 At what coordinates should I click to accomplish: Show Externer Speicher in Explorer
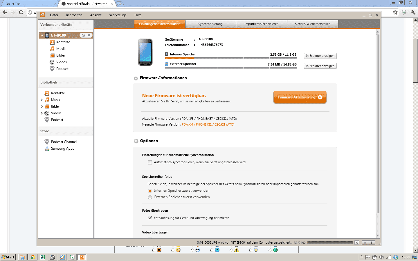[x=320, y=66]
